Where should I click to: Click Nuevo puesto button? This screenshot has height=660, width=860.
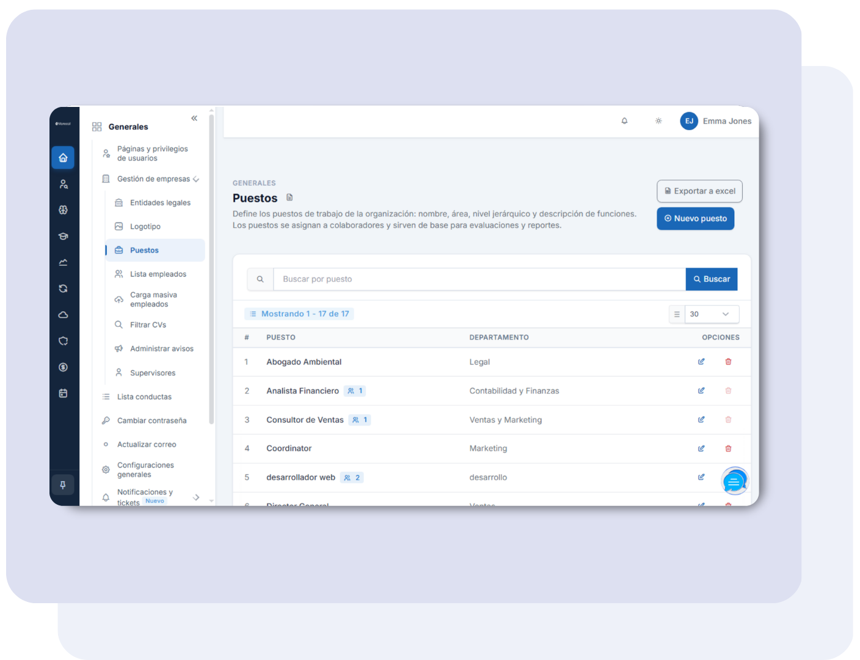point(695,219)
